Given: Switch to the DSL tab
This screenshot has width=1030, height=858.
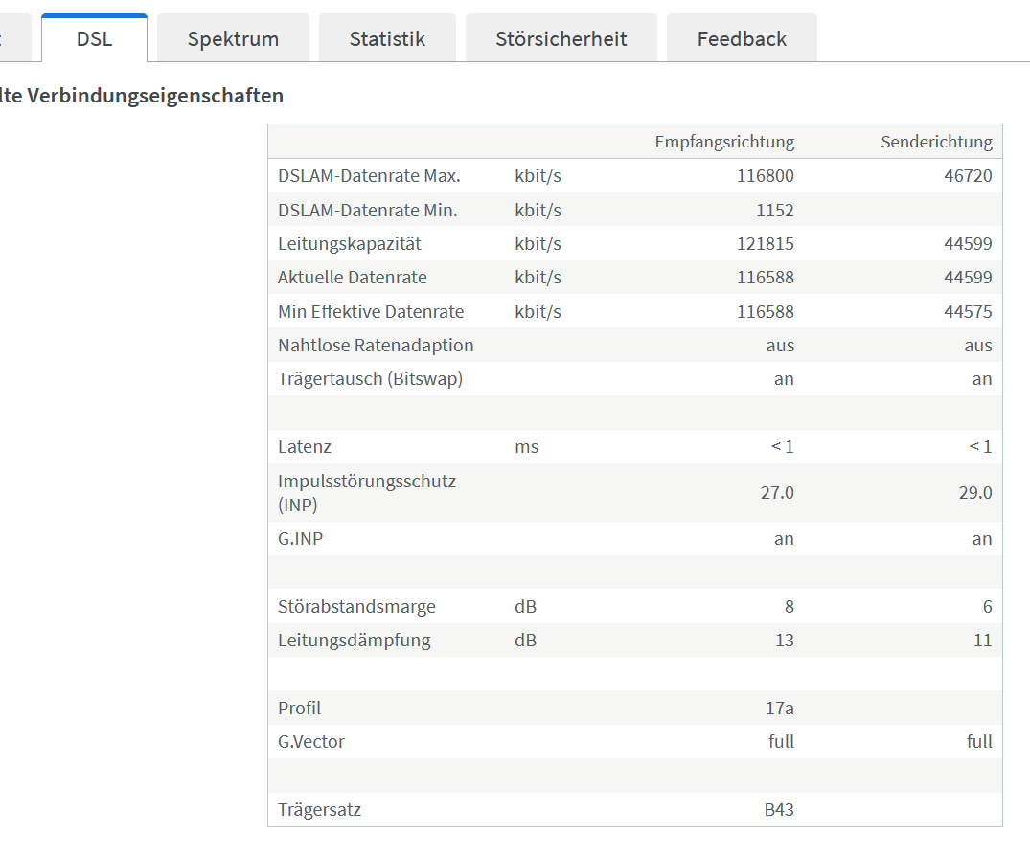Looking at the screenshot, I should coord(94,38).
